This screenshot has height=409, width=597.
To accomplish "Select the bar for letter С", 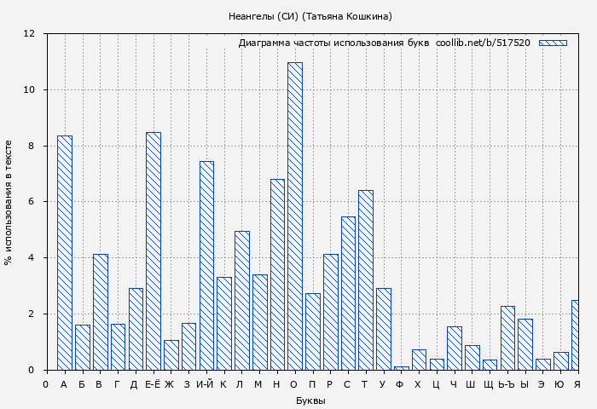I will point(348,293).
